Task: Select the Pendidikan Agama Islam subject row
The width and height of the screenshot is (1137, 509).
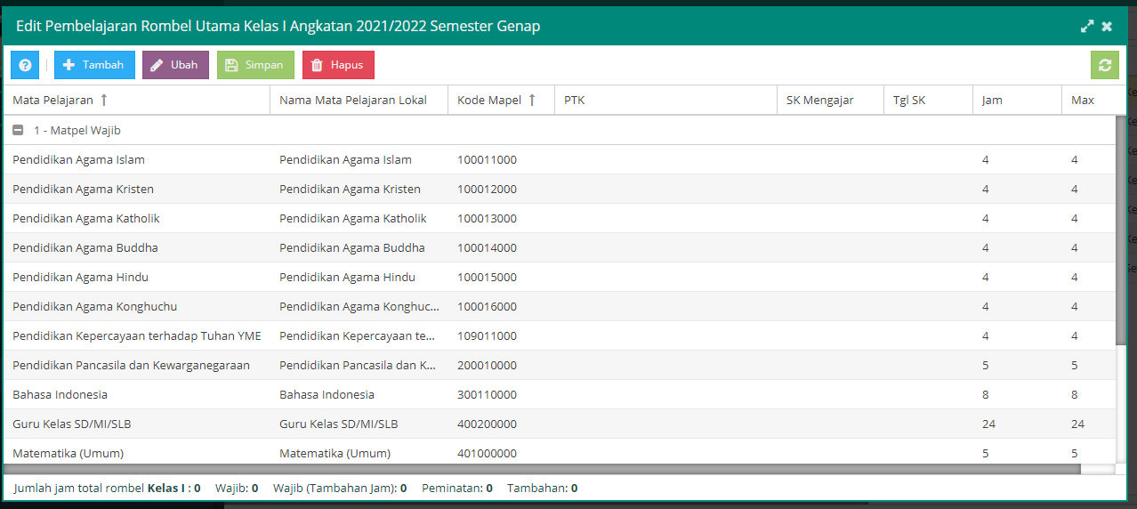Action: coord(559,159)
